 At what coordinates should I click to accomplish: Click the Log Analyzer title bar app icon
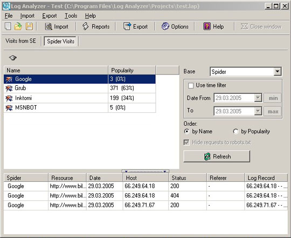click(6, 6)
